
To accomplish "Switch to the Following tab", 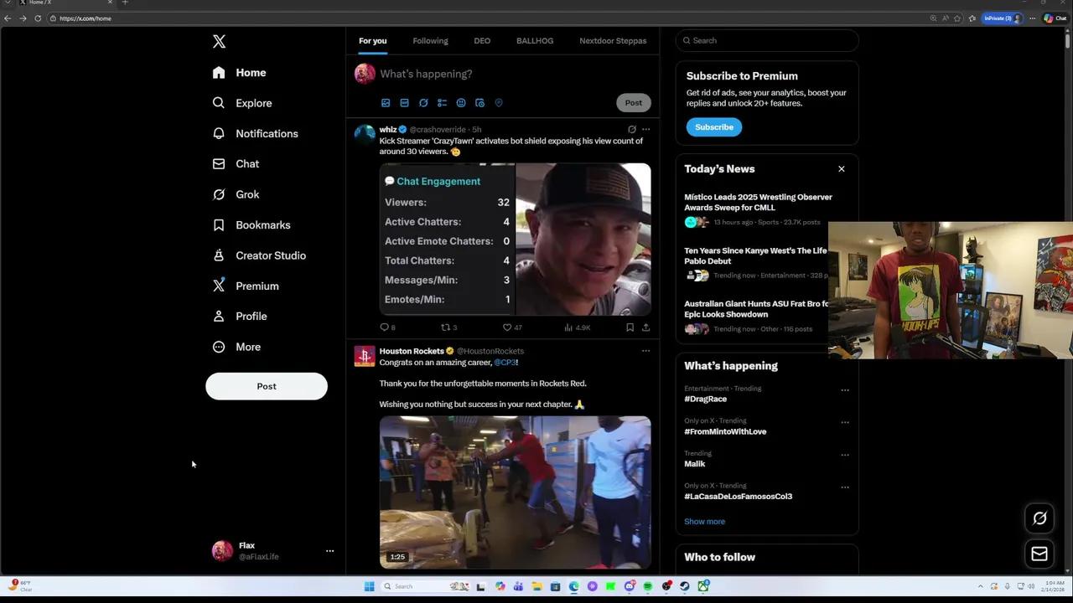I will pyautogui.click(x=430, y=41).
